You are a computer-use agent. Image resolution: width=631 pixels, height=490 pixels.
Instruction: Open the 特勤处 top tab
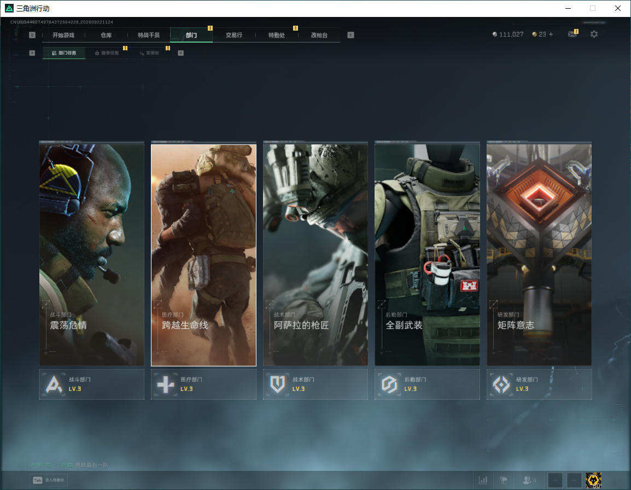coord(277,35)
